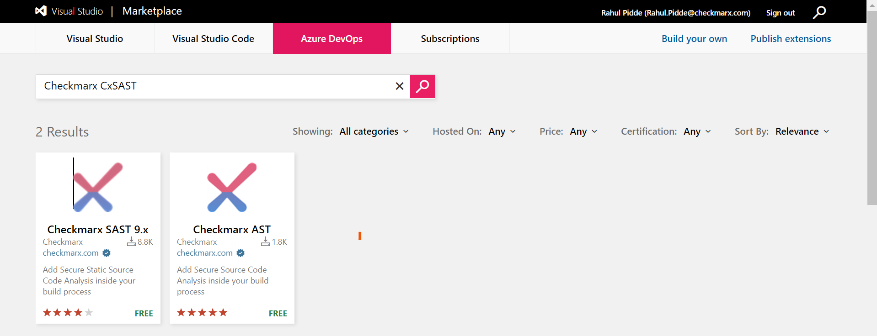877x336 pixels.
Task: Open the Hosted On dropdown
Action: pos(502,131)
